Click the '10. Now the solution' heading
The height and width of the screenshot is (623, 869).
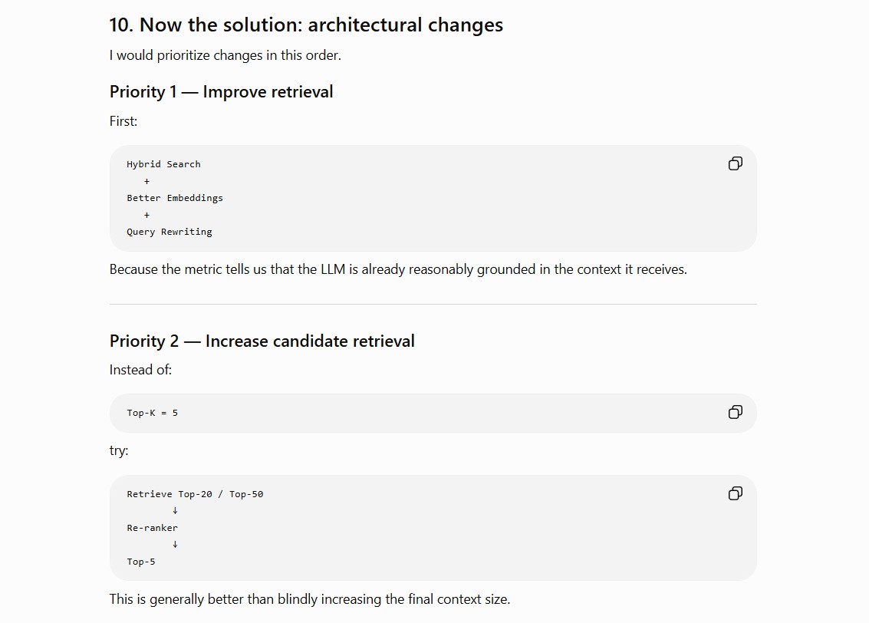tap(306, 25)
